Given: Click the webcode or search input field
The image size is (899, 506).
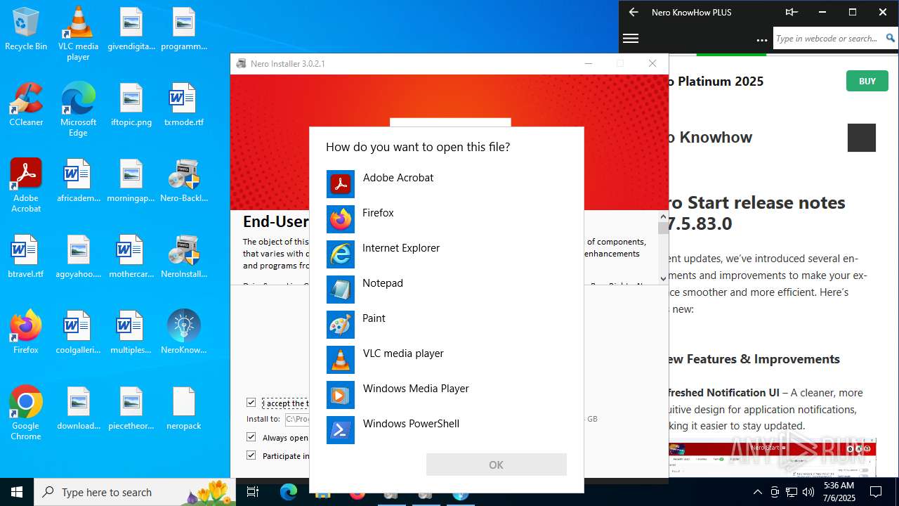Looking at the screenshot, I should click(x=828, y=39).
